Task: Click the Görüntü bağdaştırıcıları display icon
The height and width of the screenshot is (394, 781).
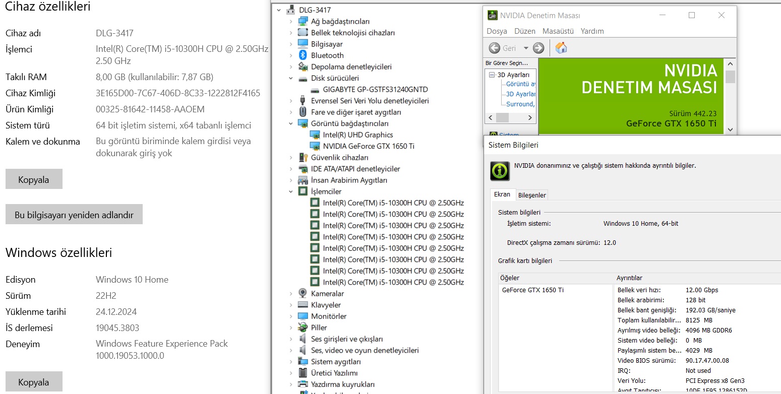Action: 303,123
